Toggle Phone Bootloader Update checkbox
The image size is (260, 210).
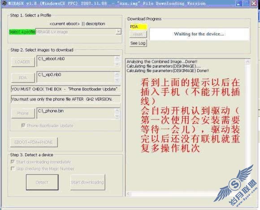[x=23, y=125]
